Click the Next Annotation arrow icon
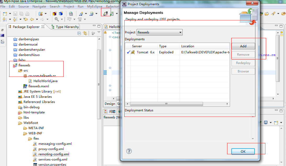This screenshot has height=166, width=286. tap(5, 19)
